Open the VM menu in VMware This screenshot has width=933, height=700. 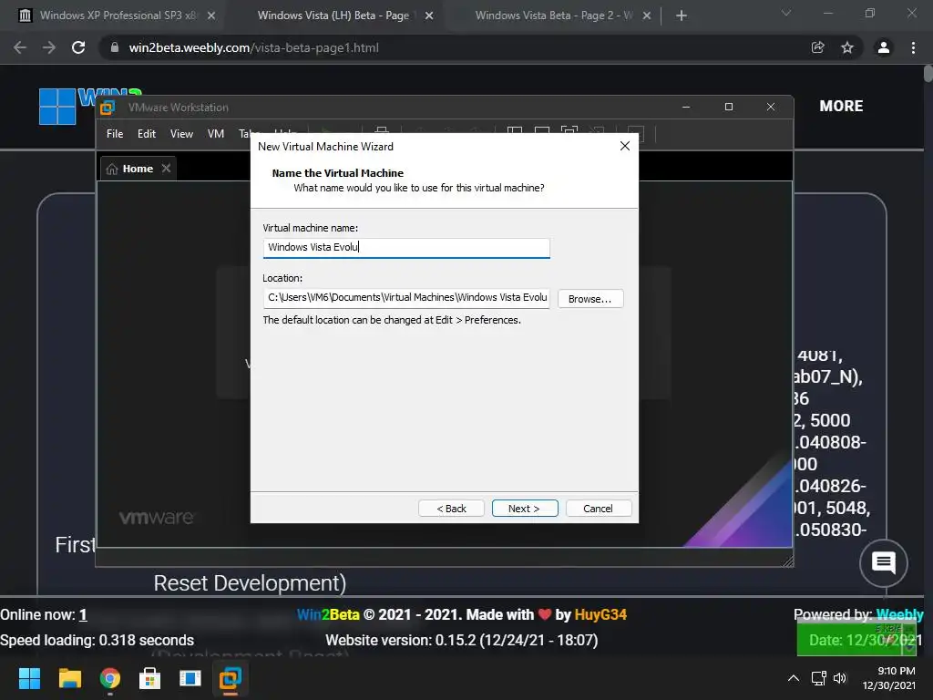(215, 134)
